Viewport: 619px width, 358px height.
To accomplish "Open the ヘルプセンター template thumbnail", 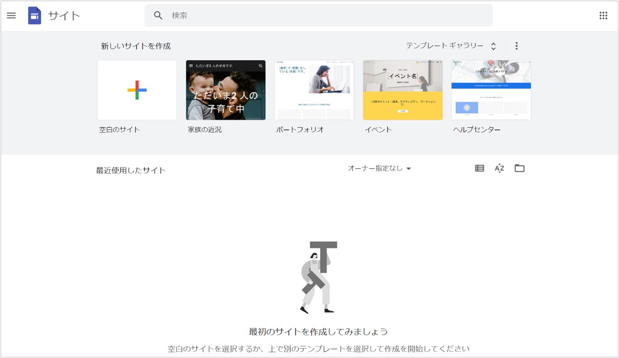I will 491,90.
